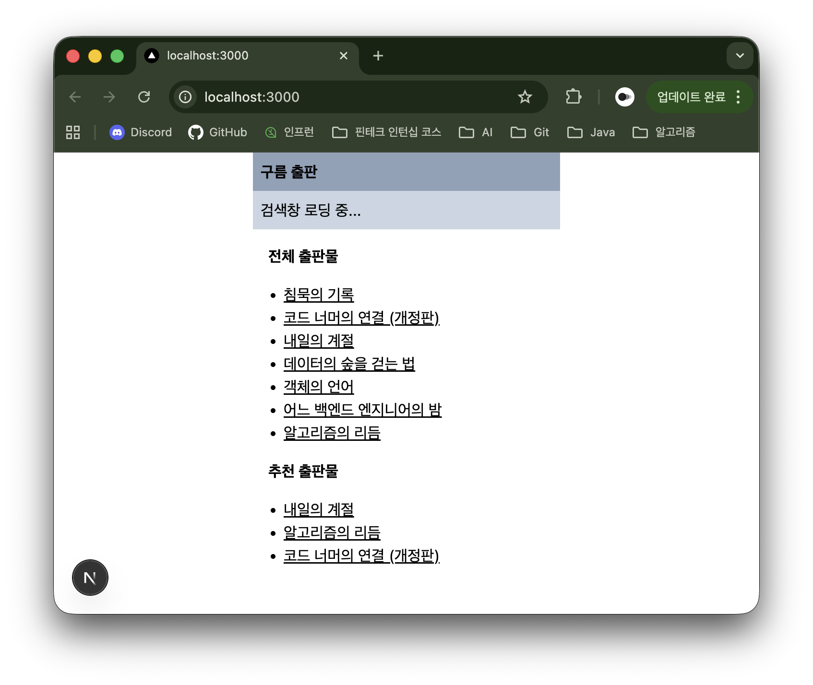This screenshot has width=813, height=685.
Task: Open the apps grid icon in bookmarks bar
Action: [x=73, y=132]
